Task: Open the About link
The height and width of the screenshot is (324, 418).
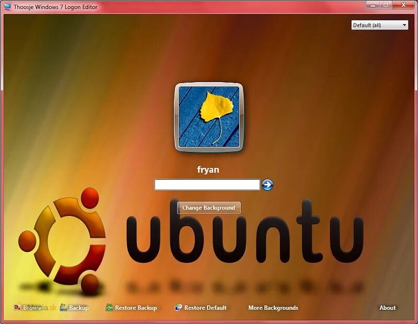Action: point(388,308)
